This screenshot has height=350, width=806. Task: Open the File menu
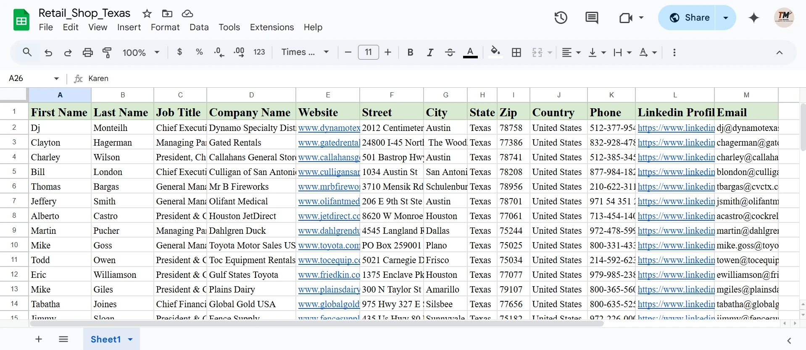point(46,27)
